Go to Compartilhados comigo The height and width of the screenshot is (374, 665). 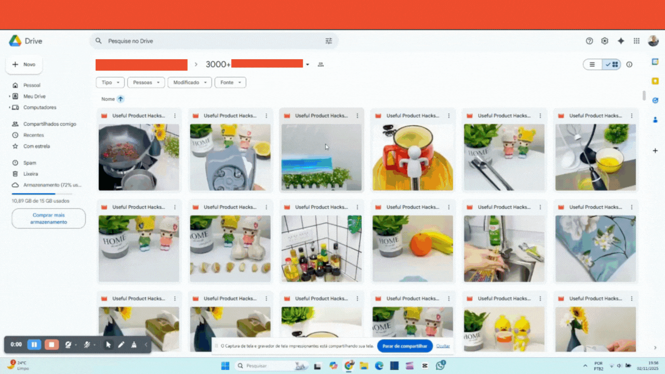(x=49, y=124)
